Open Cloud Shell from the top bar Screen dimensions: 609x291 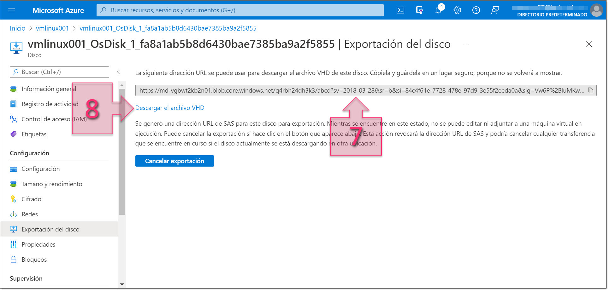click(x=400, y=10)
